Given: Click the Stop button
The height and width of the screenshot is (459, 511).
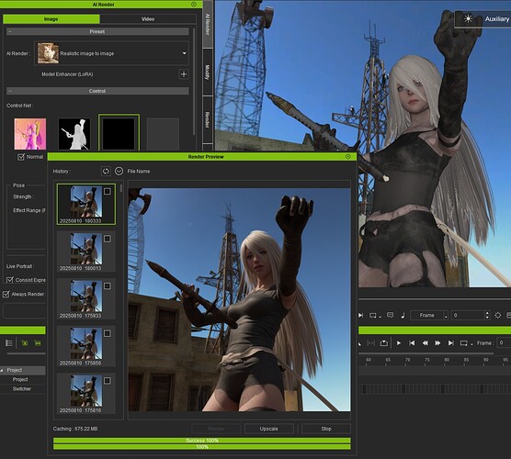Looking at the screenshot, I should tap(326, 429).
